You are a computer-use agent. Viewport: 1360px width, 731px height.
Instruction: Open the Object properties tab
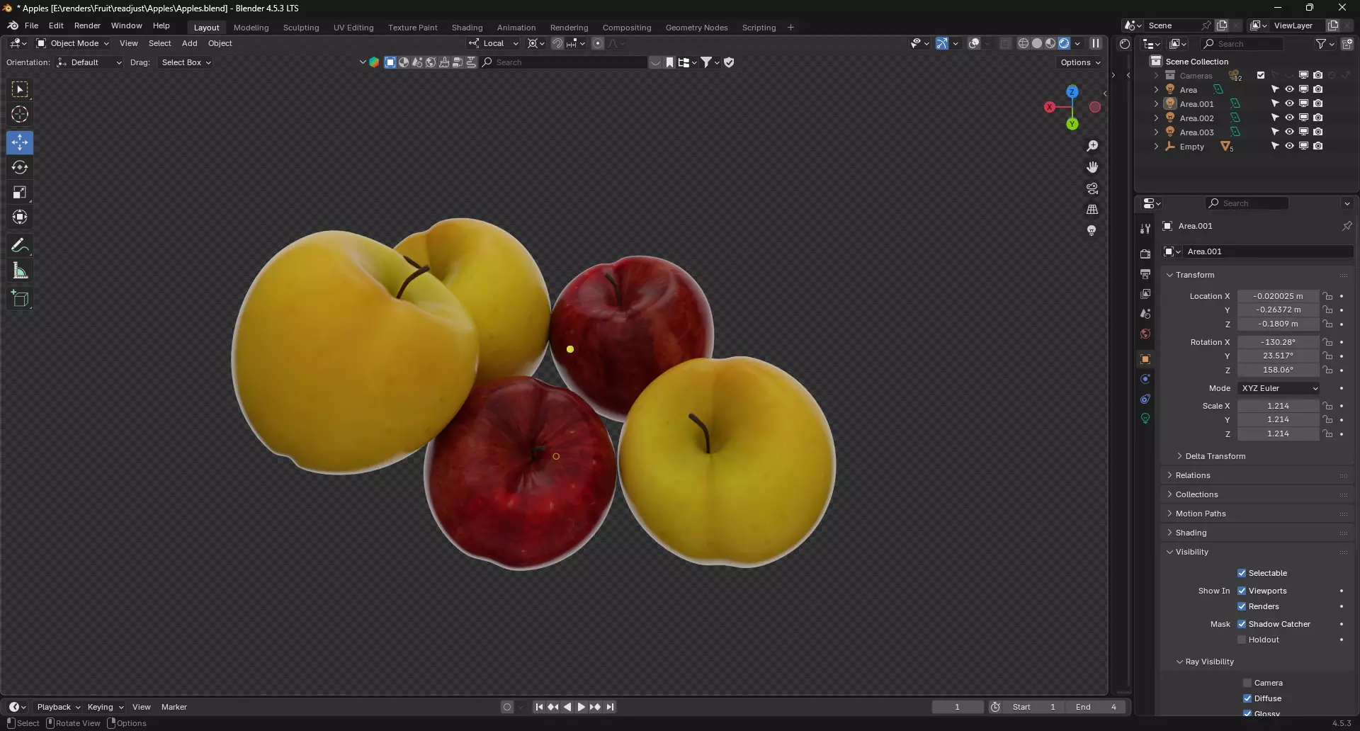pos(1145,359)
